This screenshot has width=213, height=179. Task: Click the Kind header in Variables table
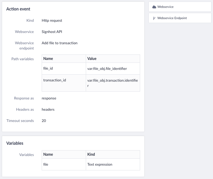click(91, 154)
